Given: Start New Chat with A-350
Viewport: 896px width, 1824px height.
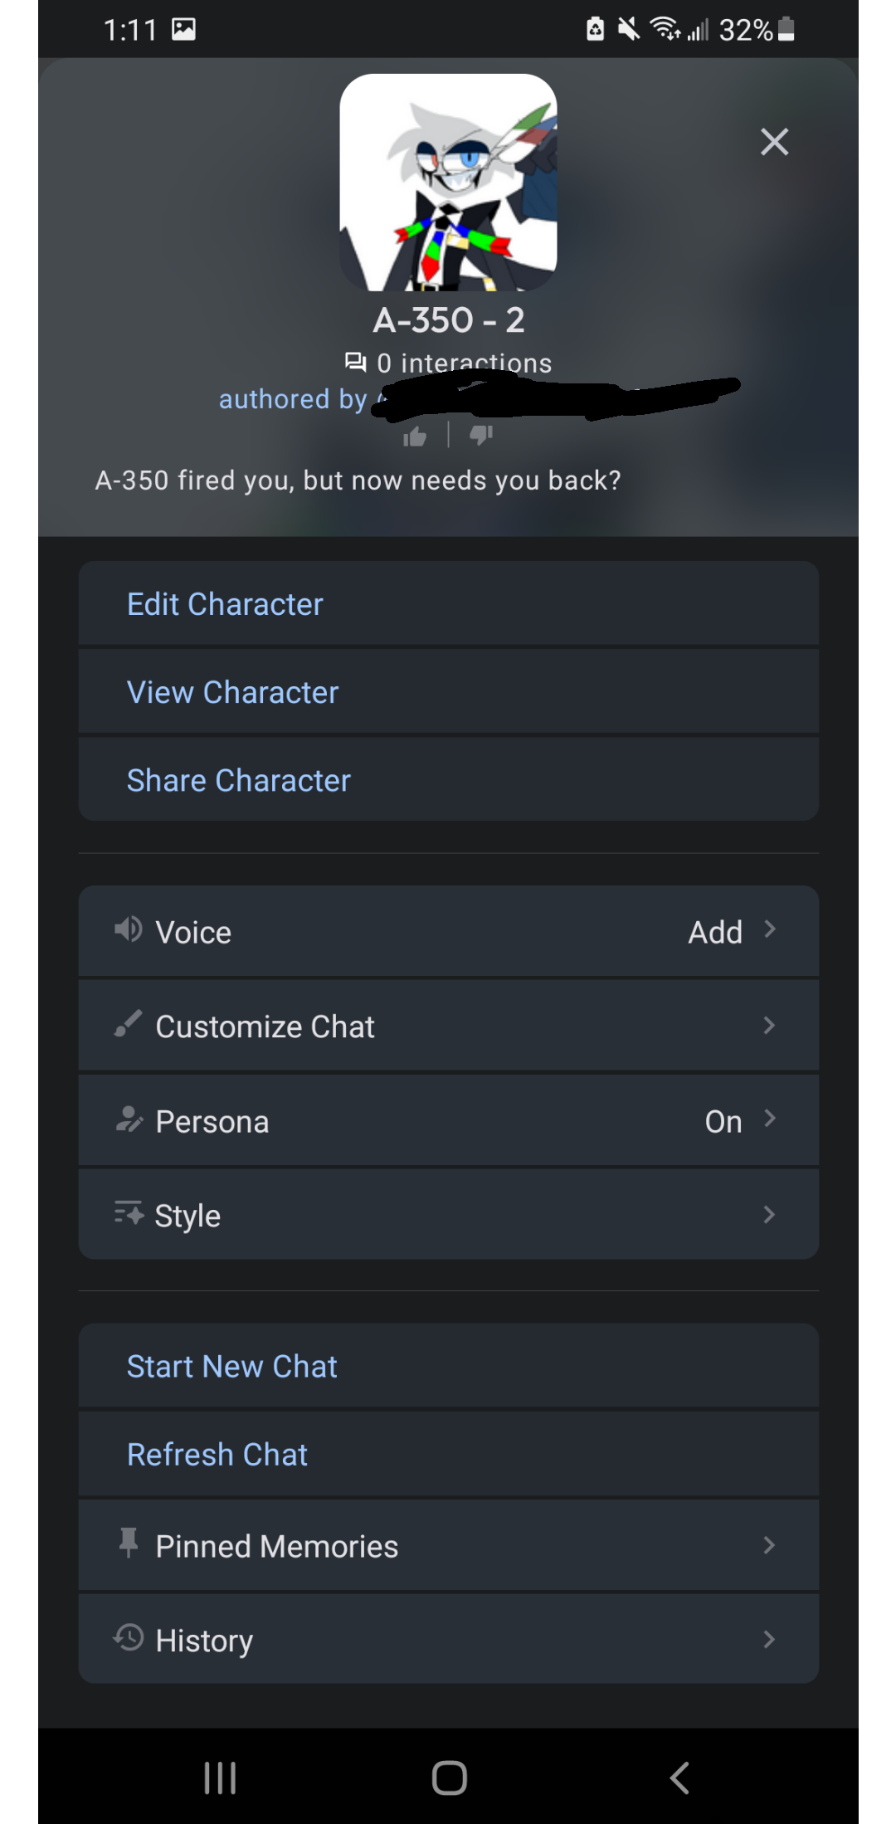Looking at the screenshot, I should (231, 1366).
